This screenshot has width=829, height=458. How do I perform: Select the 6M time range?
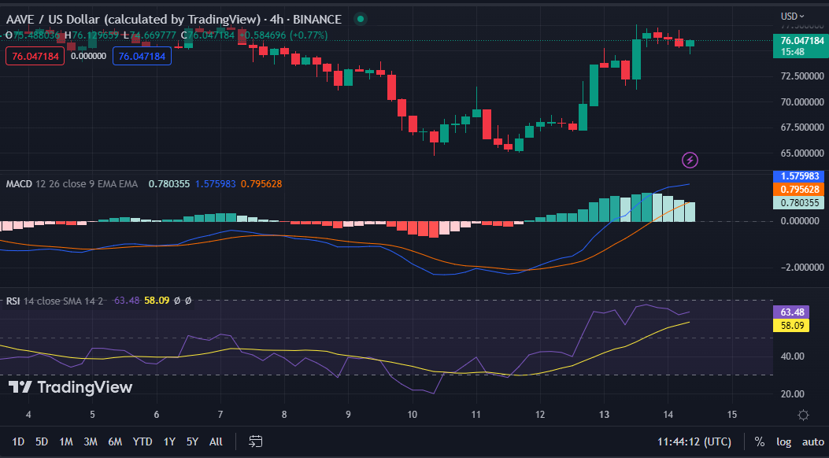point(115,441)
